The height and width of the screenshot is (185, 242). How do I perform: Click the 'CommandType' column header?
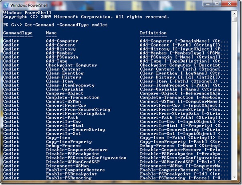coord(18,33)
